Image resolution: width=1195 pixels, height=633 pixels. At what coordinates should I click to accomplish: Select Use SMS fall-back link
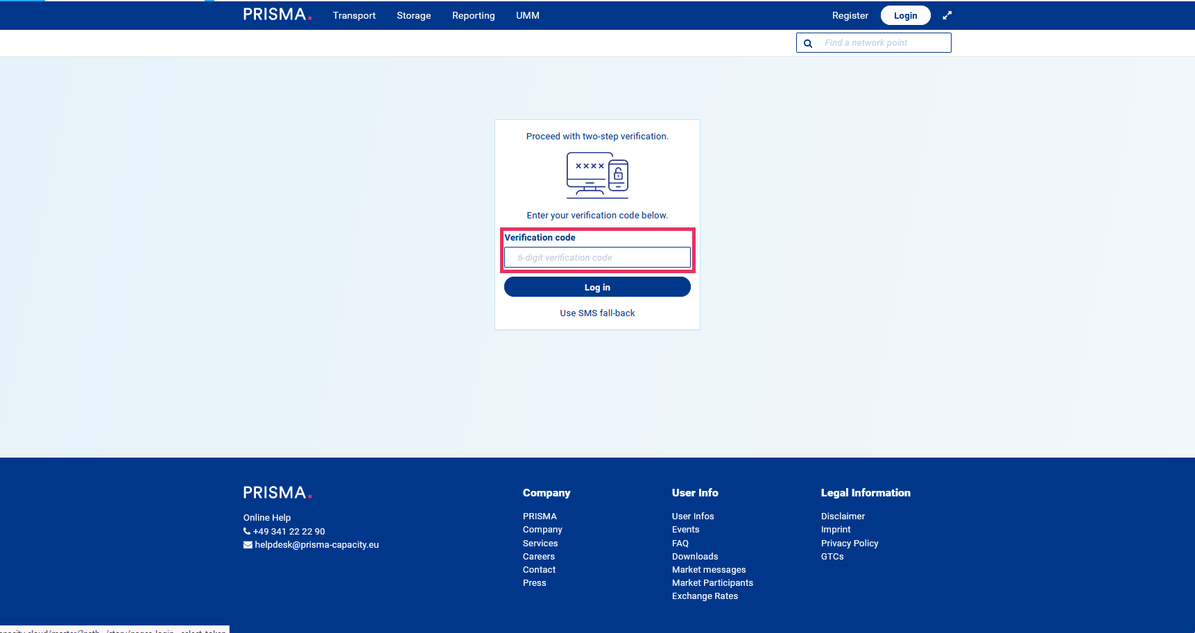tap(597, 313)
